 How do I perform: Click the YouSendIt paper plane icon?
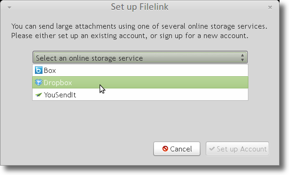(x=39, y=95)
